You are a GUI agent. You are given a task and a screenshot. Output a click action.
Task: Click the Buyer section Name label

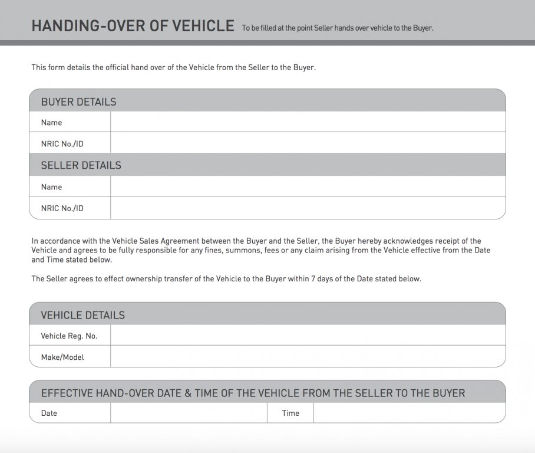pos(51,122)
